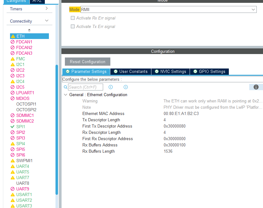Click the warning icon next to SWPMI1

13,161
